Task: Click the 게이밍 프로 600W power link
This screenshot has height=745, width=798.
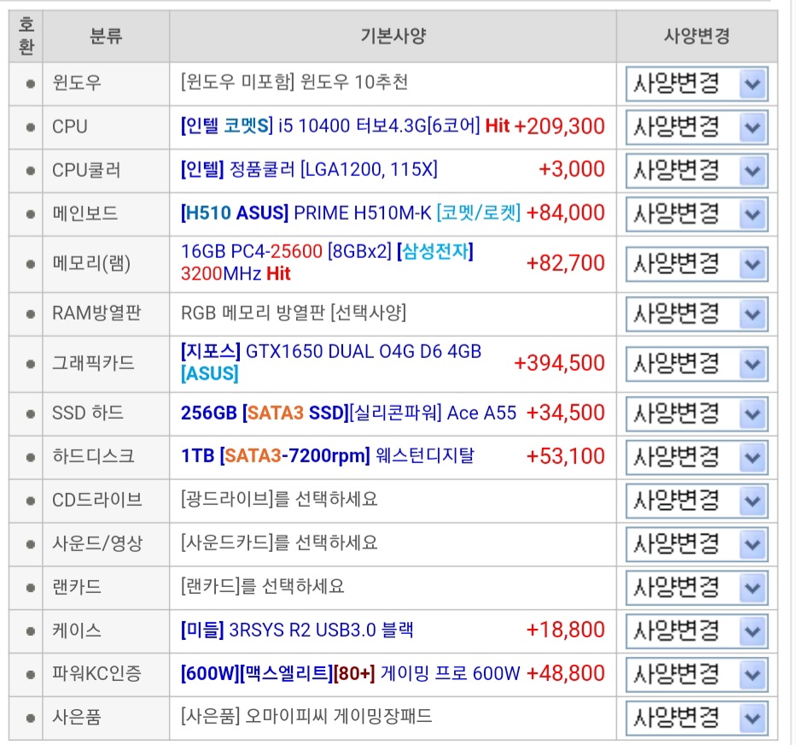Action: [x=350, y=673]
